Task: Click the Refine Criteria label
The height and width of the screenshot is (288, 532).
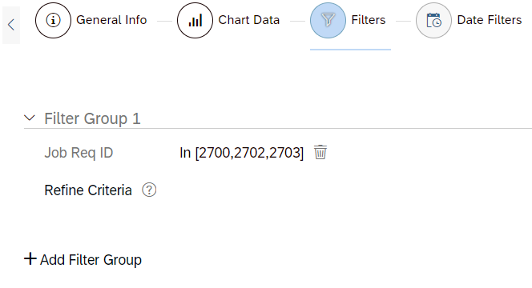Action: click(88, 190)
